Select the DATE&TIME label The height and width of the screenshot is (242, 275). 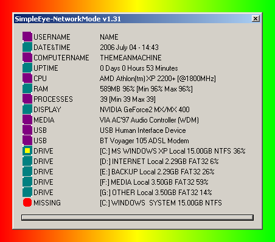[52, 48]
